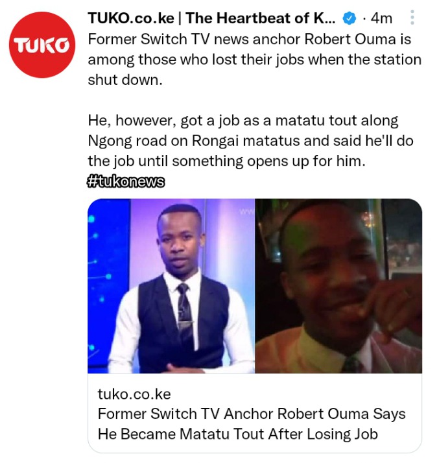View the smiling man selfie photo
Screen dimensions: 437x463
pos(338,286)
